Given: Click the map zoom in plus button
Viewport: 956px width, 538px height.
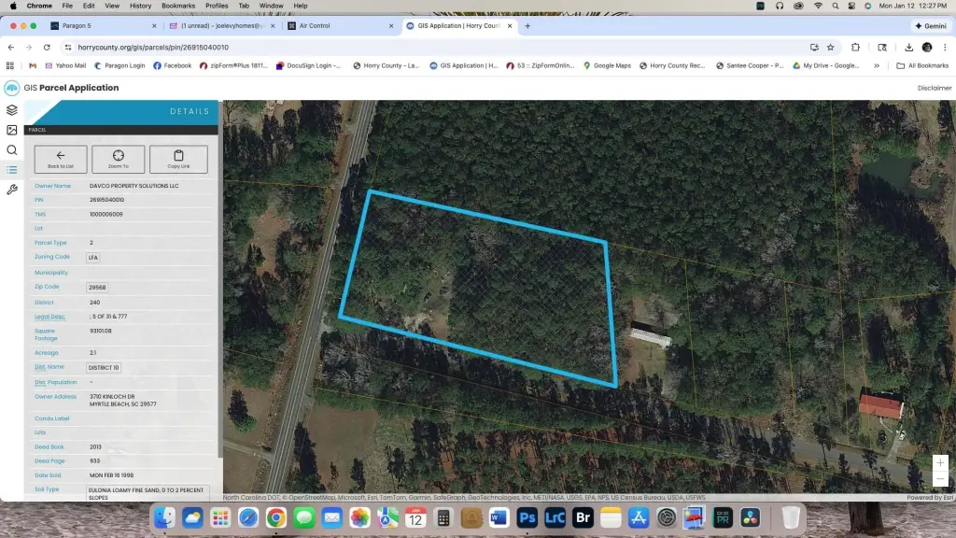Looking at the screenshot, I should tap(940, 463).
